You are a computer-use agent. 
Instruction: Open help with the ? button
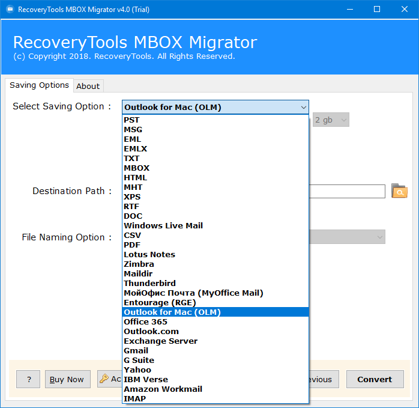tap(28, 379)
